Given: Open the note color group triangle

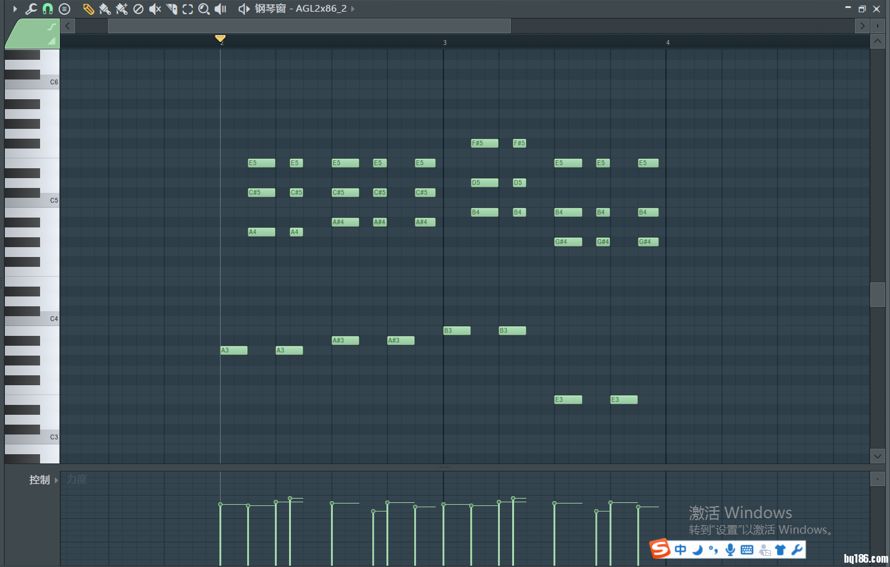Looking at the screenshot, I should 52,41.
